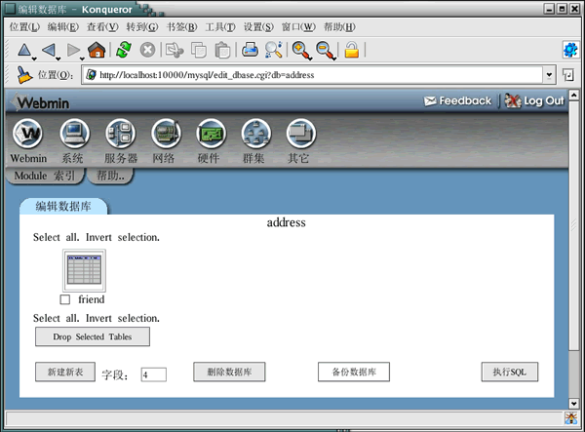Open the 查看(V) menu
Screen dimensions: 585x432
pos(102,27)
